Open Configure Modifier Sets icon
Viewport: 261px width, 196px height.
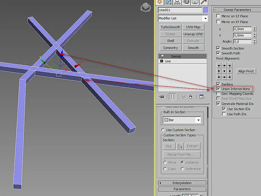pyautogui.click(x=202, y=97)
